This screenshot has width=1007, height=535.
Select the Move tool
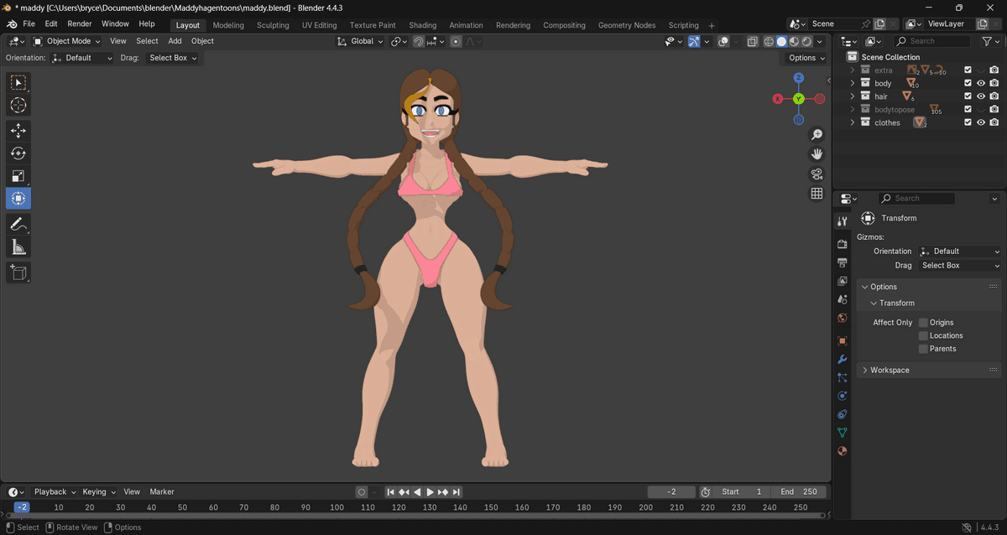pos(18,131)
